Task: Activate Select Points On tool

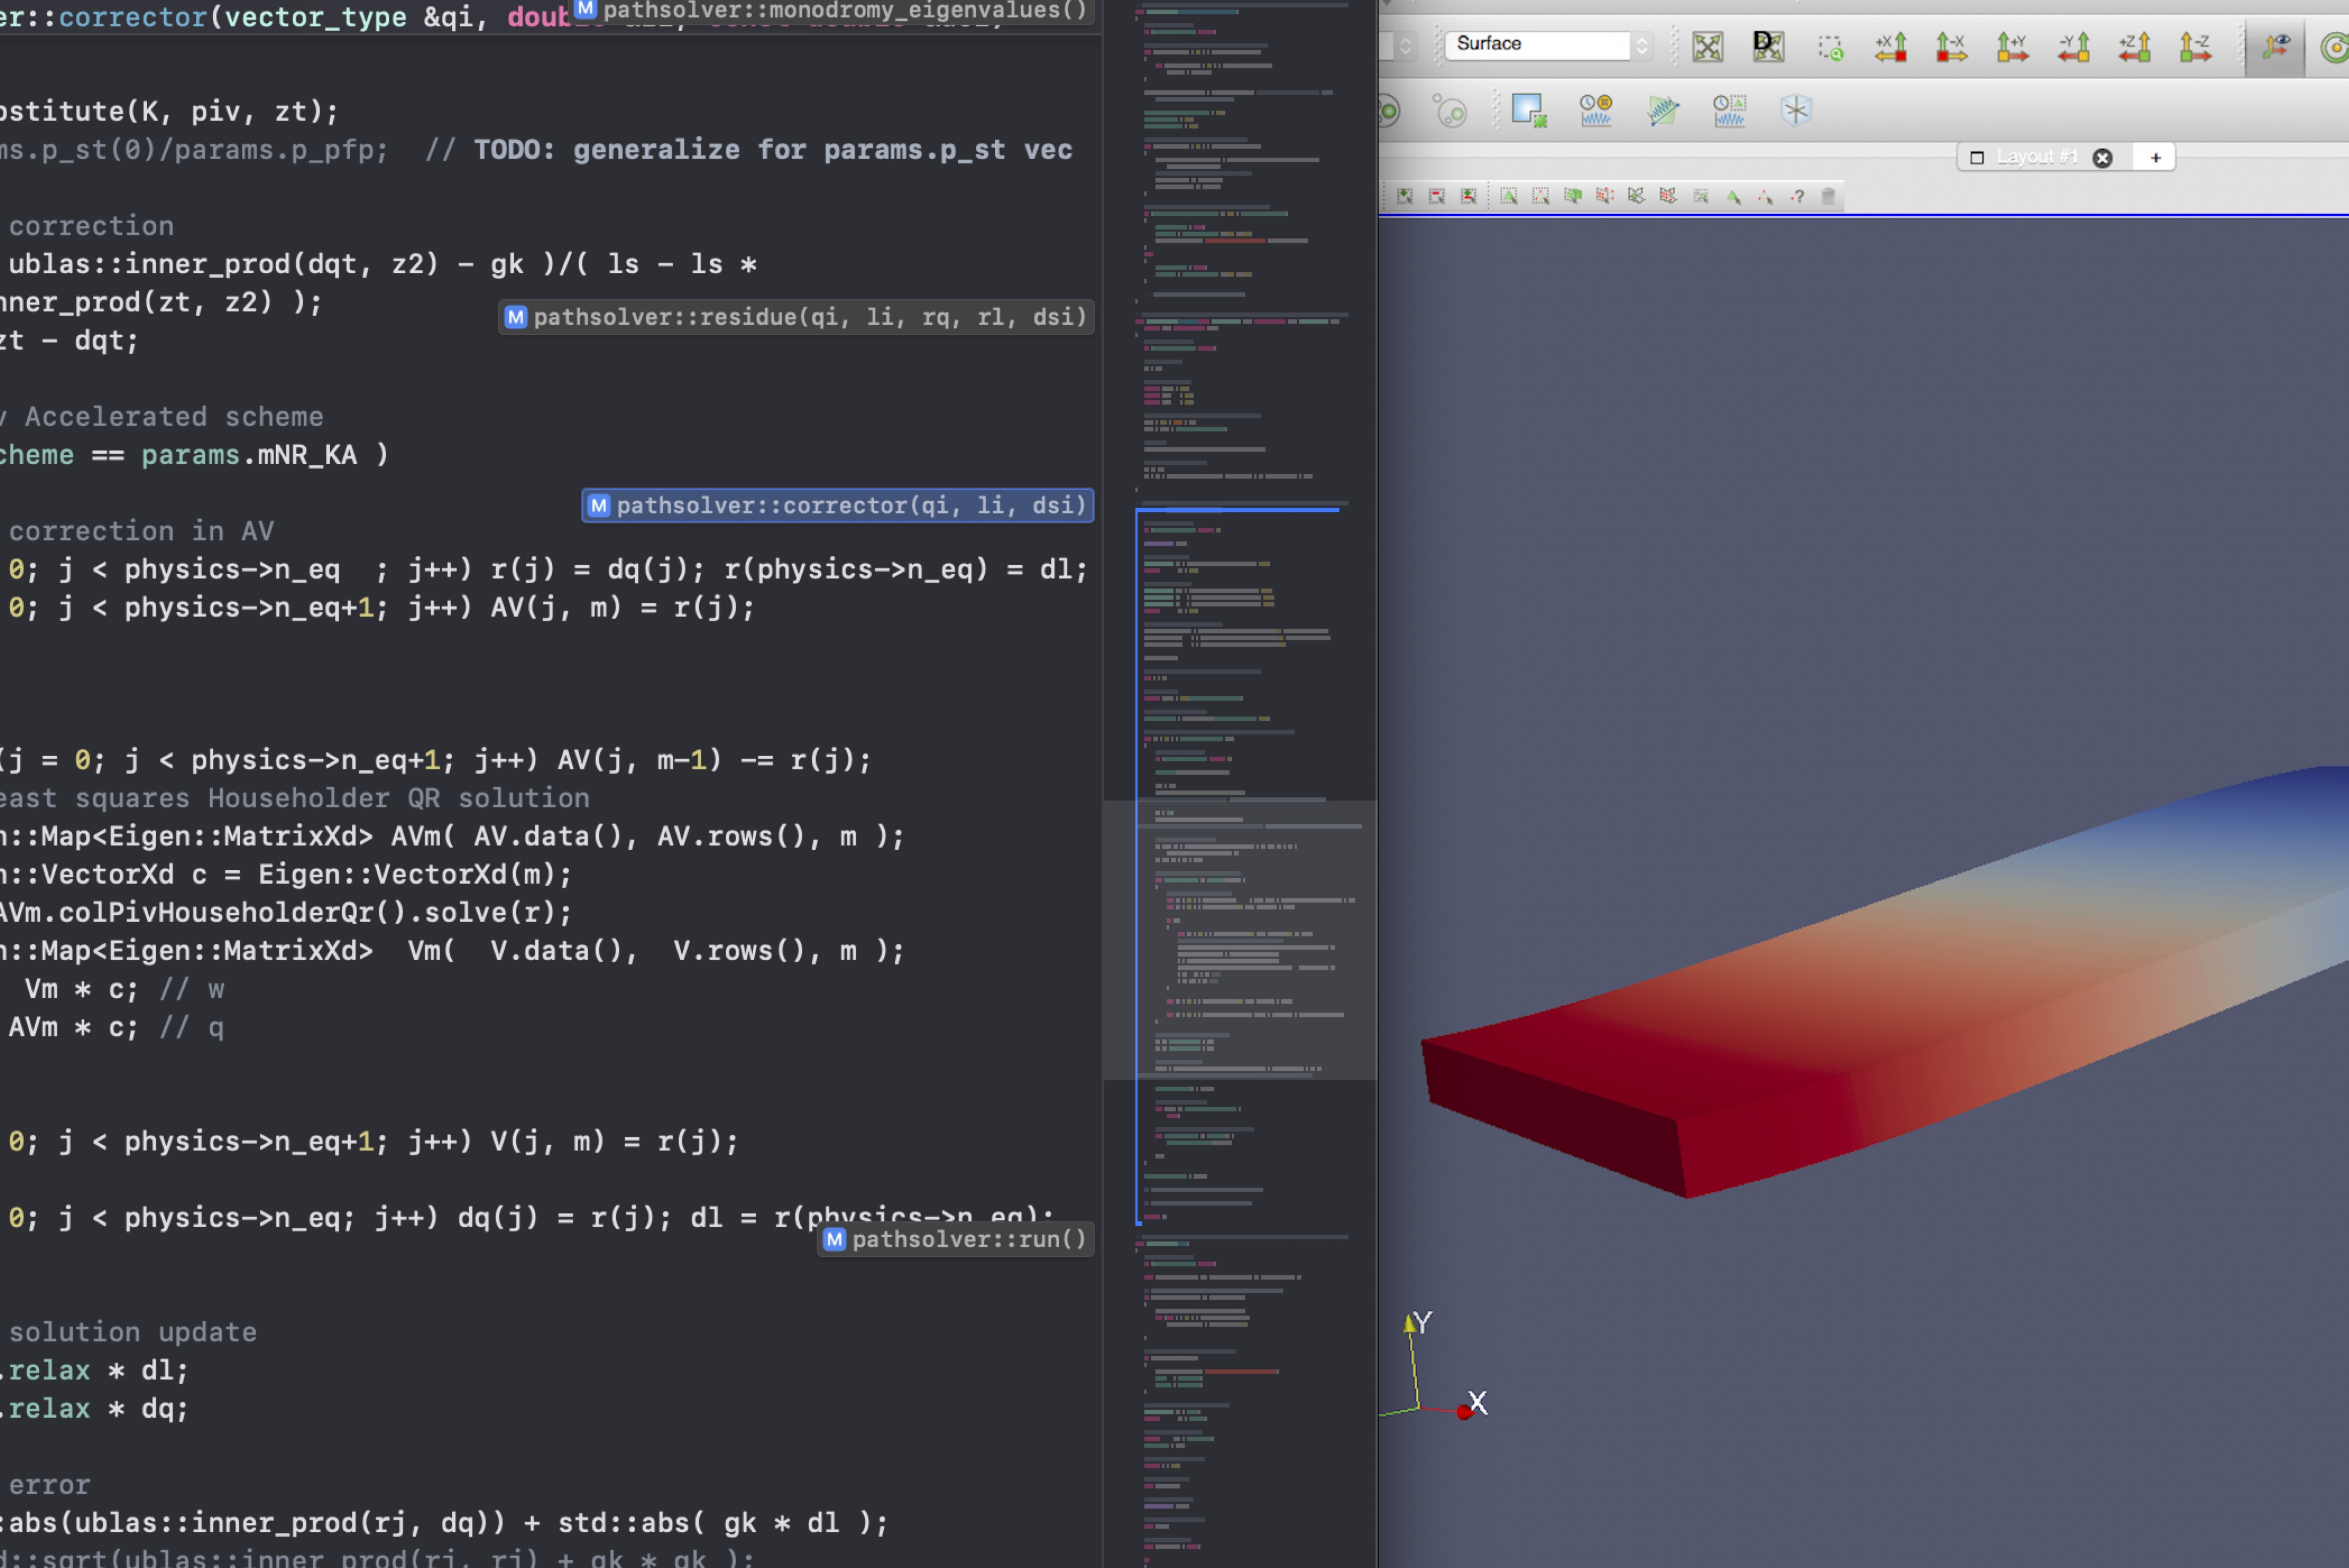Action: 1541,196
